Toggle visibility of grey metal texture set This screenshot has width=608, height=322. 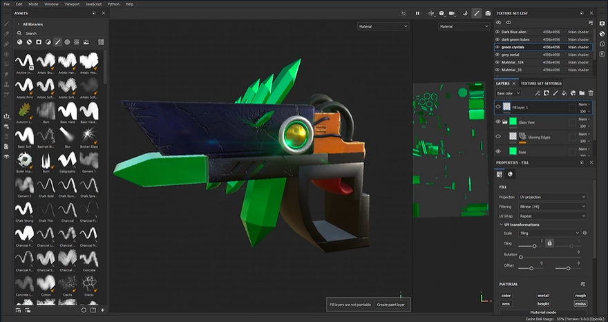click(x=497, y=55)
